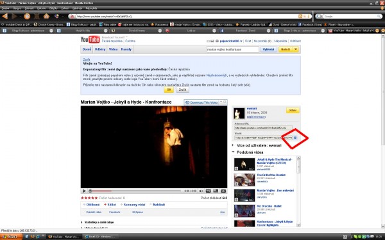Image resolution: width=385 pixels, height=240 pixels.
Task: Switch the player to wide mode
Action: point(216,191)
